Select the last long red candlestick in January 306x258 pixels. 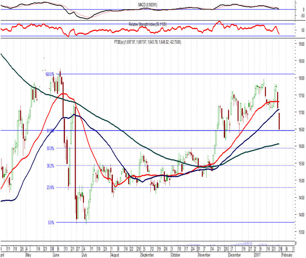pos(279,121)
